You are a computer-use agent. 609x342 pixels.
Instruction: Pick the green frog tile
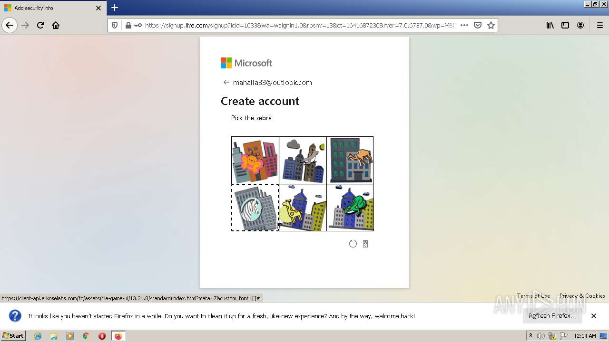pos(350,208)
